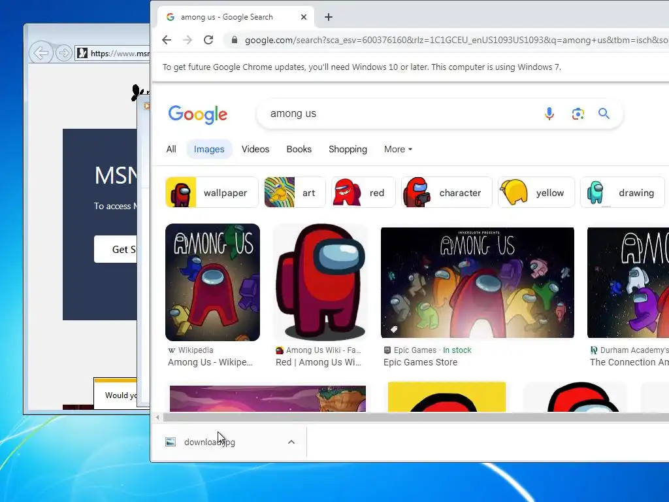This screenshot has width=669, height=502.
Task: Filter images by wallpaper chip
Action: tap(212, 193)
